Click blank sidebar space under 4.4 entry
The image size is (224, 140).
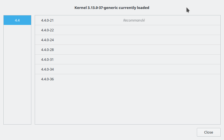(x=17, y=74)
